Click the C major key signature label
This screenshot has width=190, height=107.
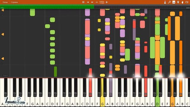click(4, 75)
